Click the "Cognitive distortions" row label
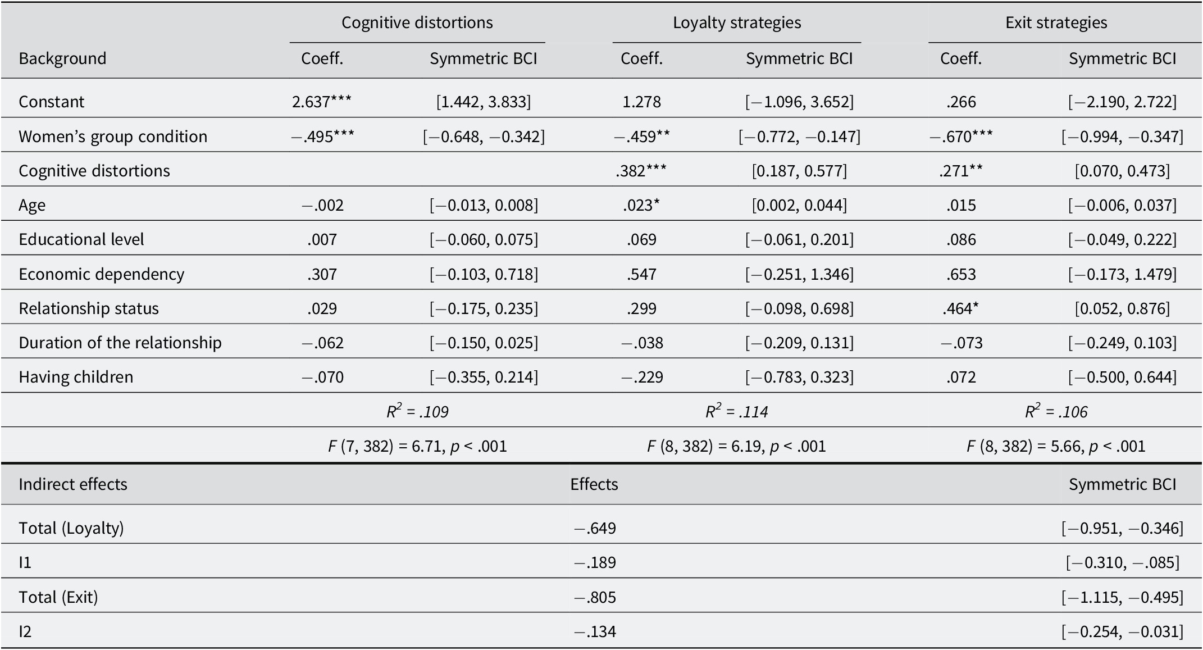1203x650 pixels. pos(94,171)
